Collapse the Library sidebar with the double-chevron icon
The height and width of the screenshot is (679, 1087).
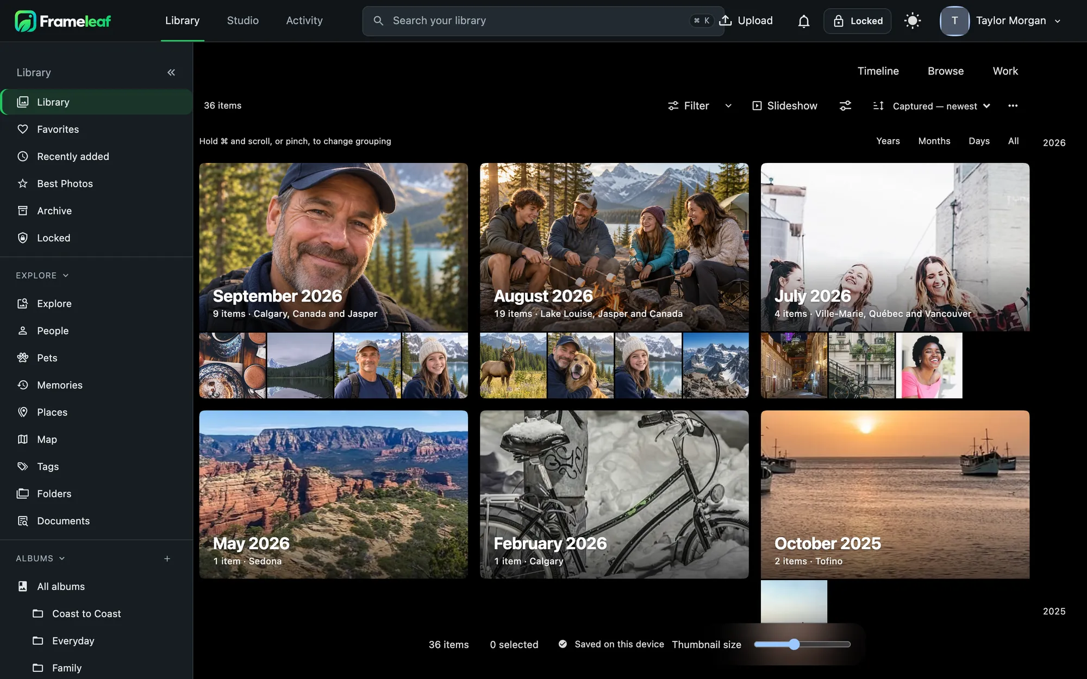pos(171,72)
